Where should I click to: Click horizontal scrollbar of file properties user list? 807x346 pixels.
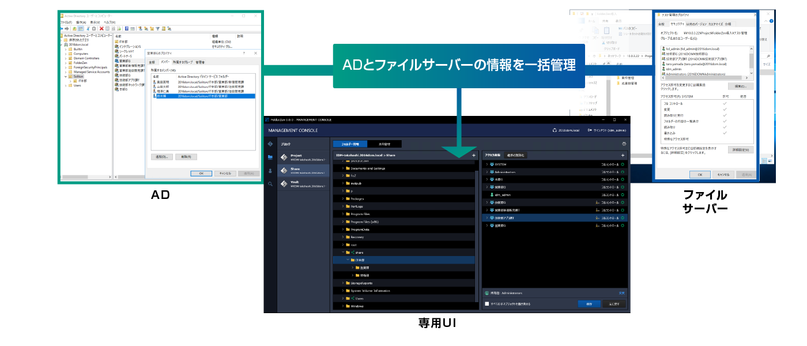click(706, 77)
